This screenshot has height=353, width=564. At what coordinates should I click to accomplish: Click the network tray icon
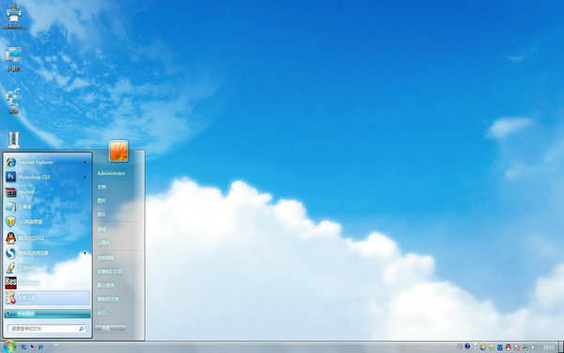(x=525, y=347)
